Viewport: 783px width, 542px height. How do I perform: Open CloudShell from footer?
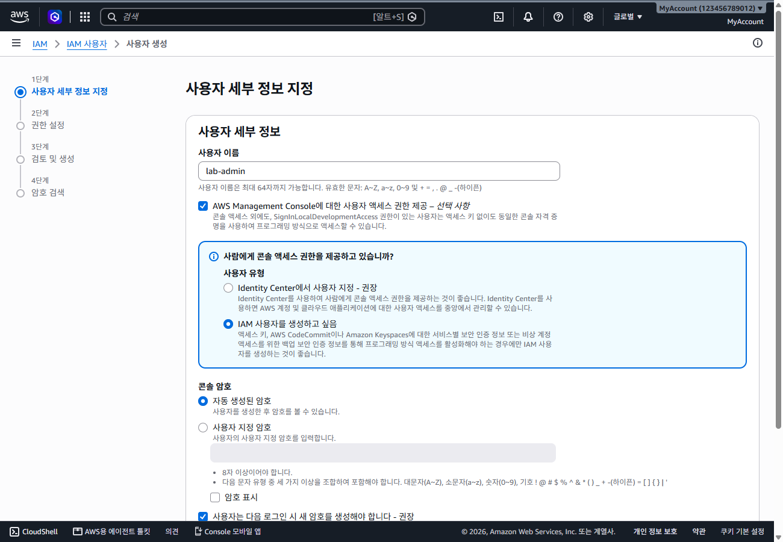pos(34,531)
